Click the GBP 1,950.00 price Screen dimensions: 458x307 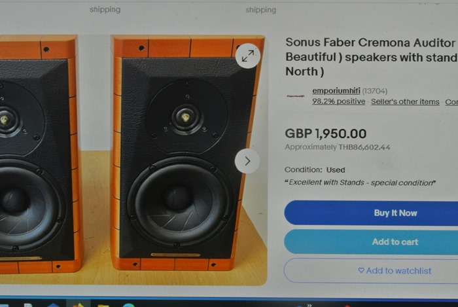coord(325,134)
